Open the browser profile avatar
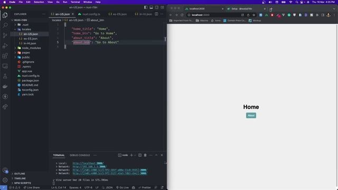Image resolution: width=338 pixels, height=190 pixels. (328, 15)
